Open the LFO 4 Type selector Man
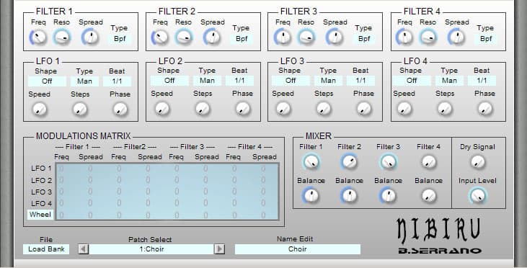The height and width of the screenshot is (268, 527). [x=449, y=81]
